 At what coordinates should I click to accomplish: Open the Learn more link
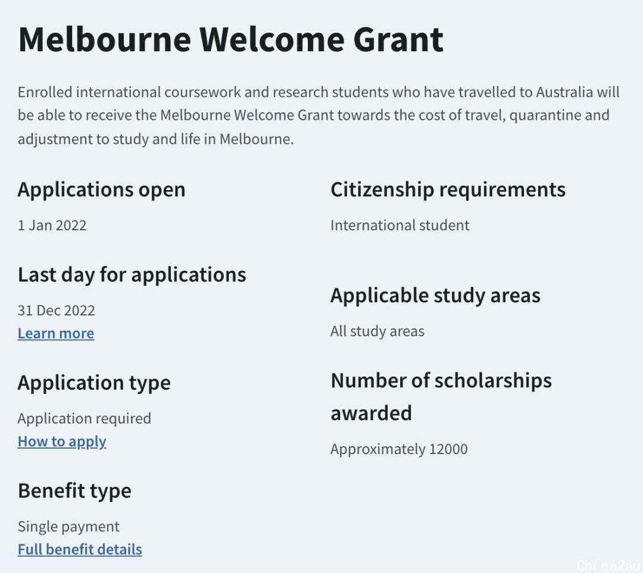pos(56,333)
